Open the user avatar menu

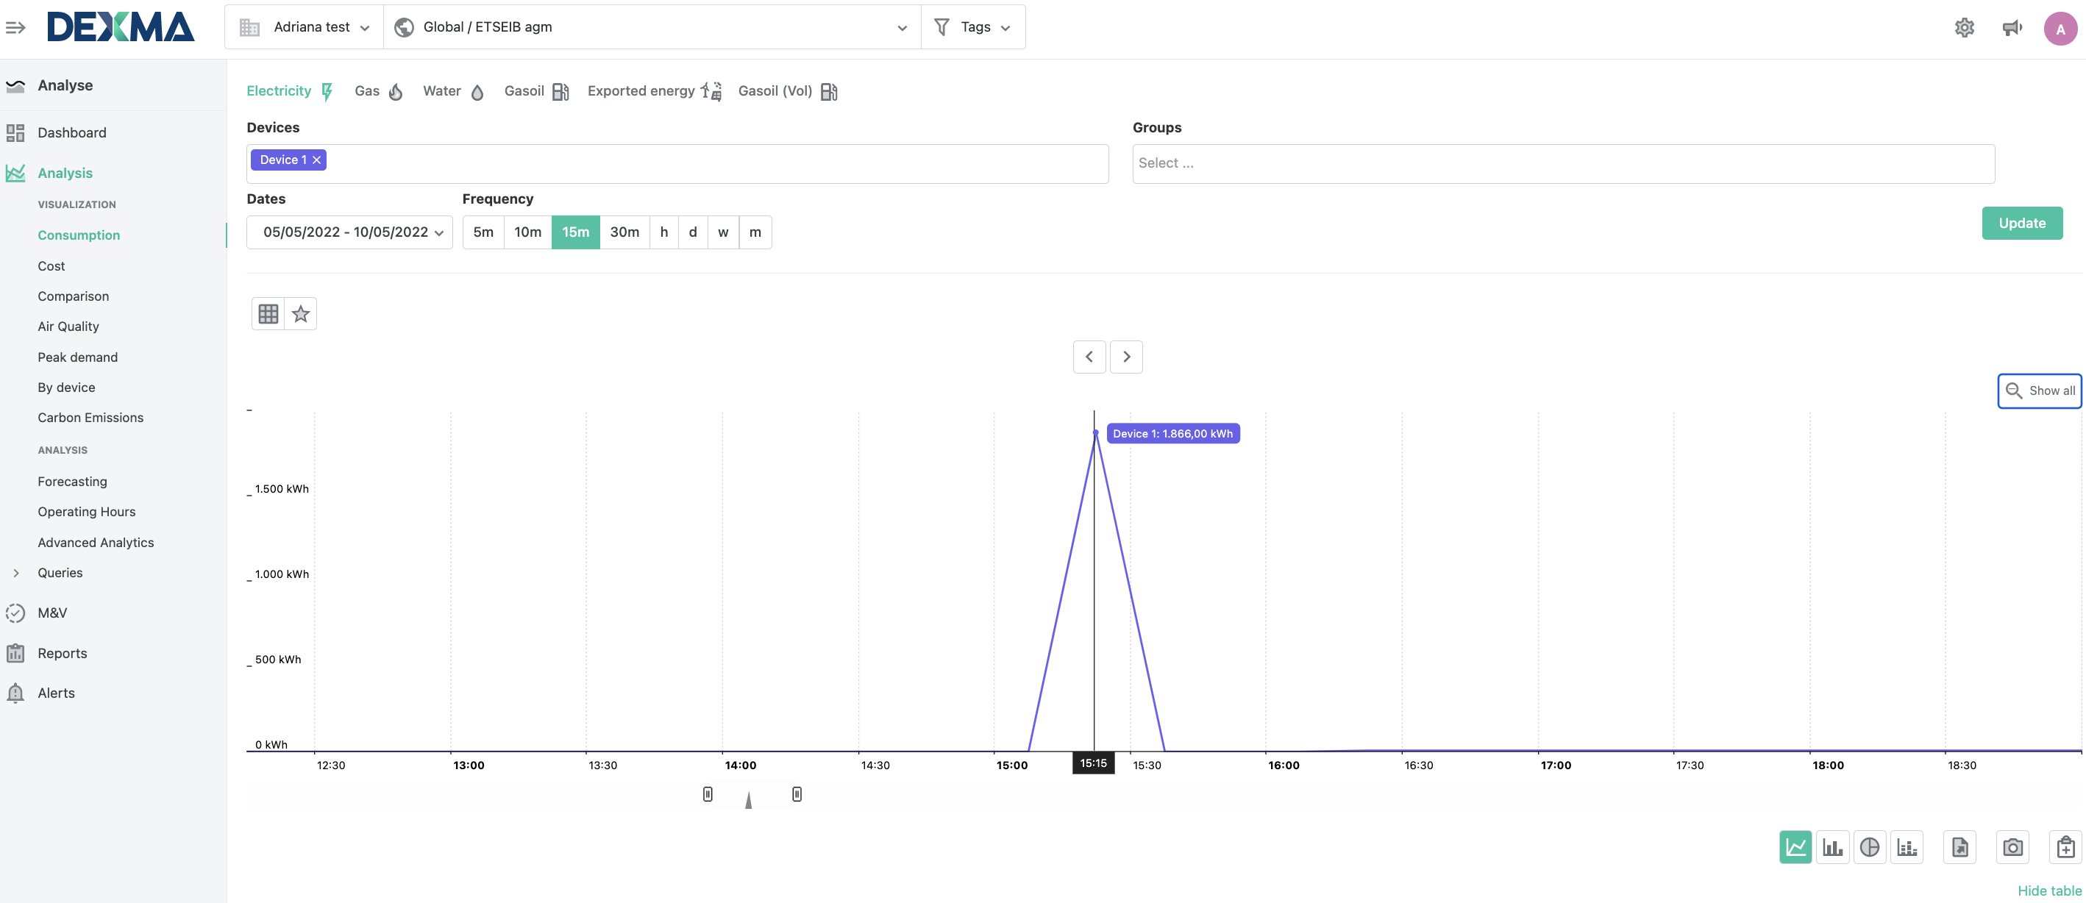pyautogui.click(x=2060, y=29)
